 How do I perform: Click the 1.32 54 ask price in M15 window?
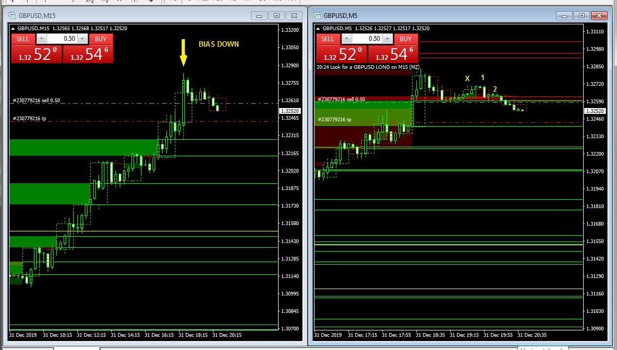click(x=88, y=54)
